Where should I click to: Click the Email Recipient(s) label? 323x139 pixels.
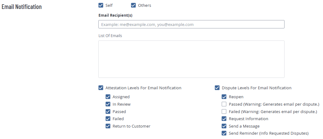(x=115, y=15)
